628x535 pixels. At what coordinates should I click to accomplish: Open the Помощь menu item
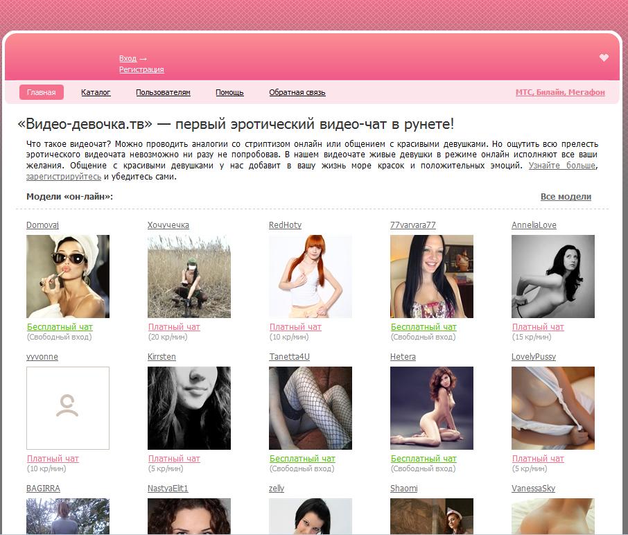tap(229, 92)
